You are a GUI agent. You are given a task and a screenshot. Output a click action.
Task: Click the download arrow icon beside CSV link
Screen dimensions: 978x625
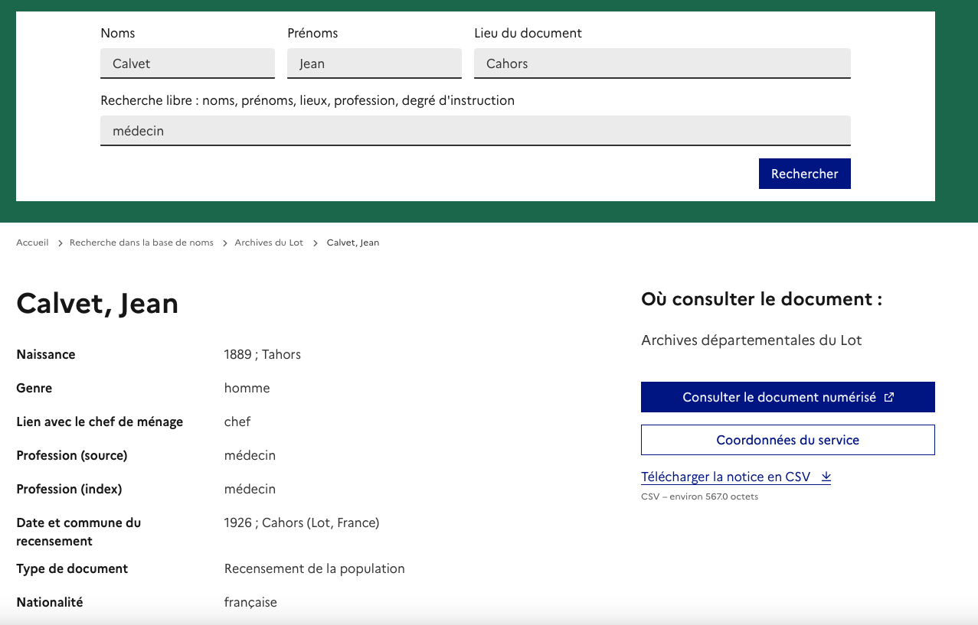826,477
